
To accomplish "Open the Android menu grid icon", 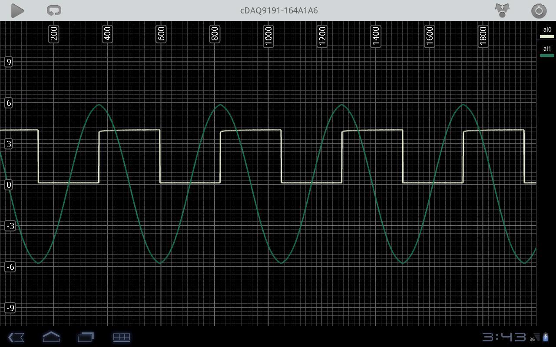I will coord(122,337).
